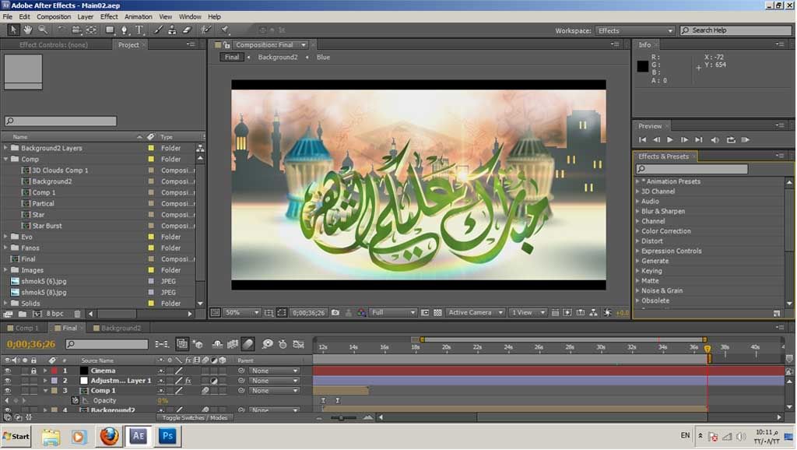Select the Pan Behind tool

pyautogui.click(x=92, y=30)
